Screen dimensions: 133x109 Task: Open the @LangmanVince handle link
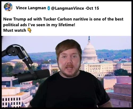(x=67, y=8)
